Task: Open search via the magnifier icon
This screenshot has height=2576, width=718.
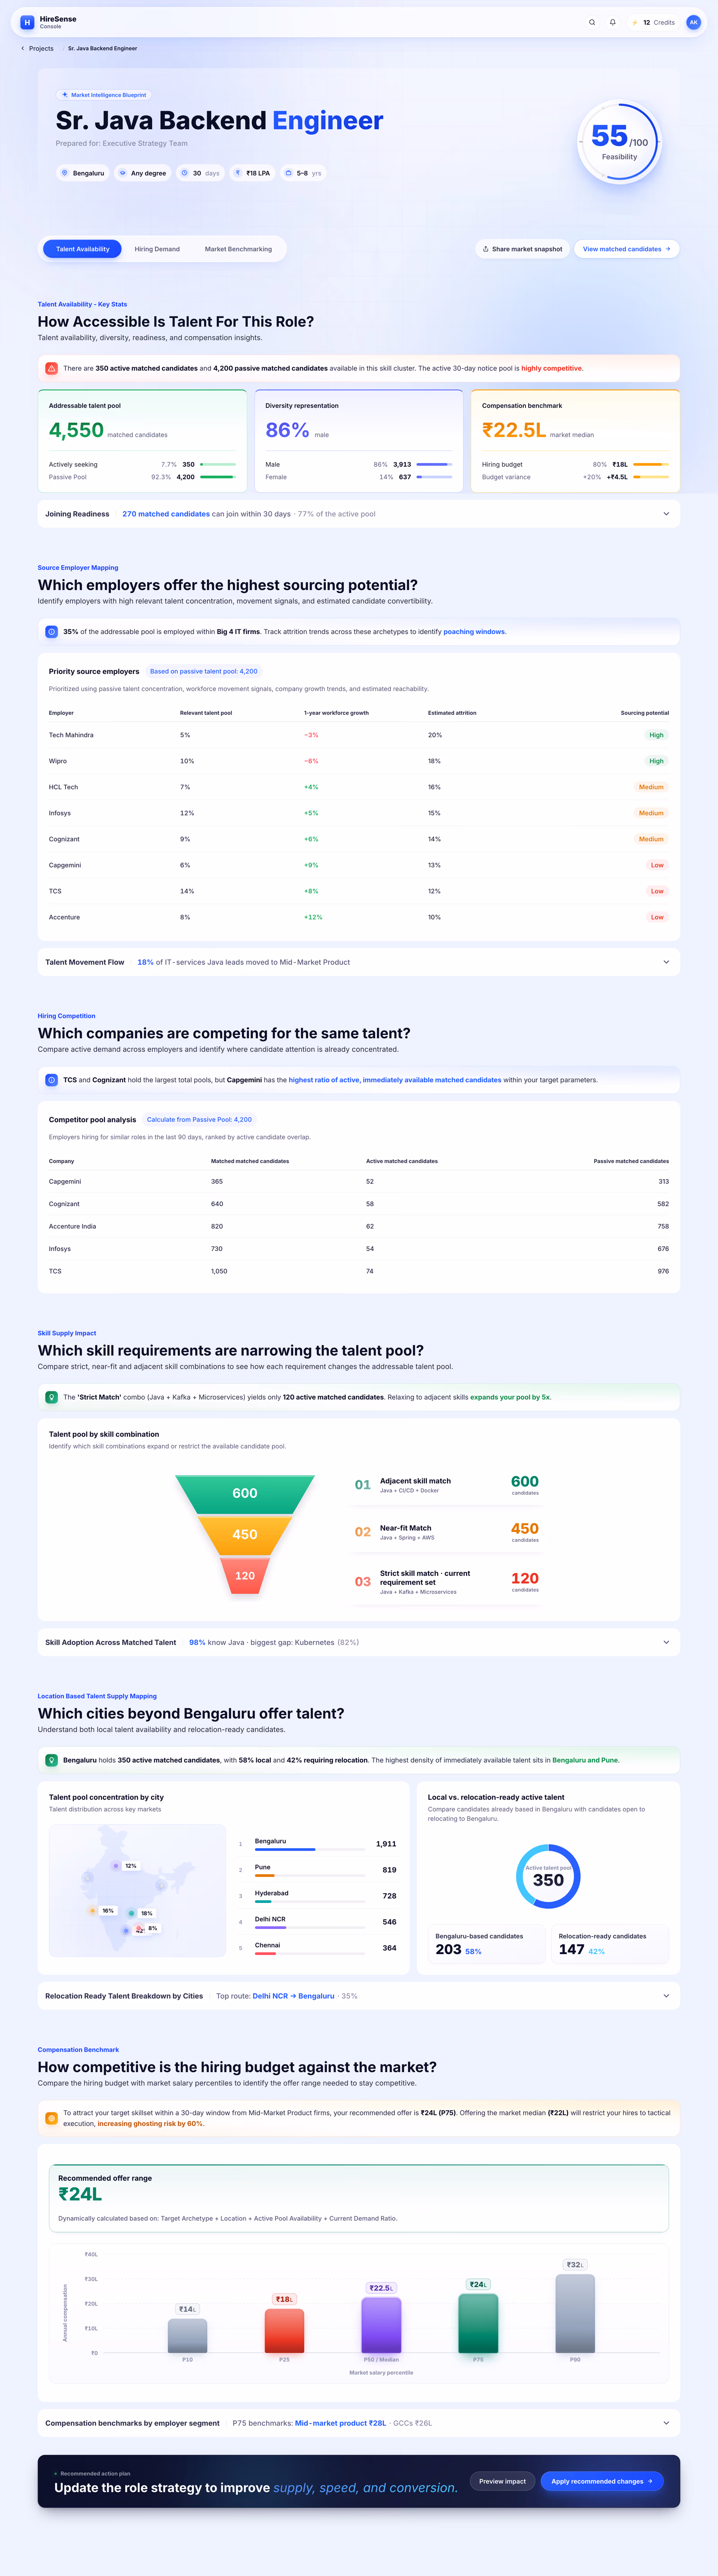Action: pos(592,22)
